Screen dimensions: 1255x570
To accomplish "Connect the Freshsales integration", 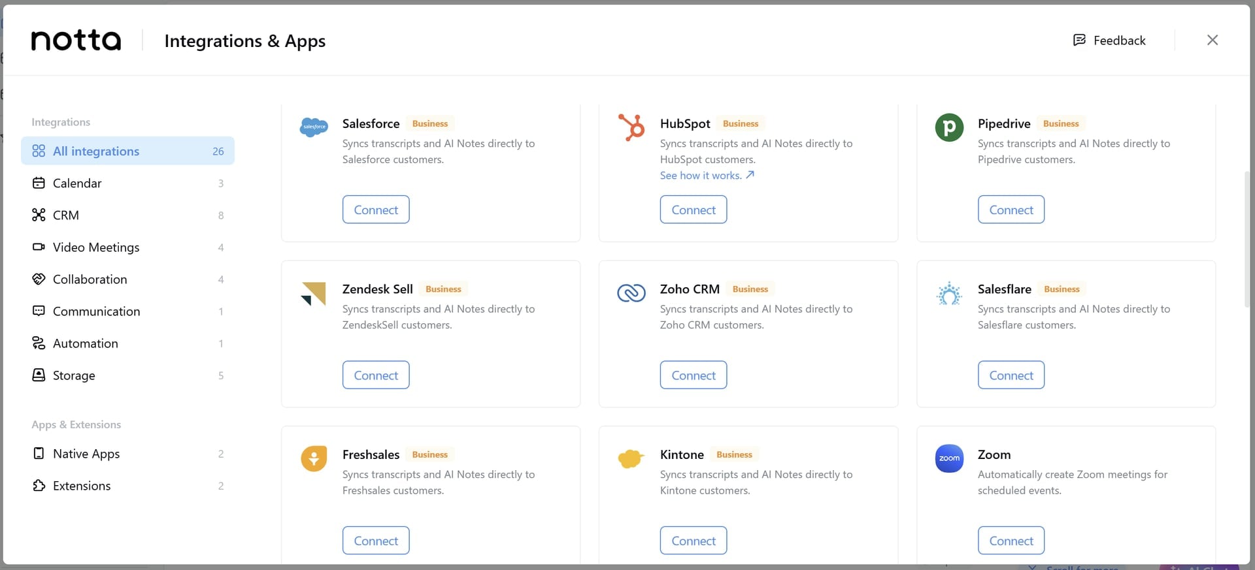I will 376,541.
